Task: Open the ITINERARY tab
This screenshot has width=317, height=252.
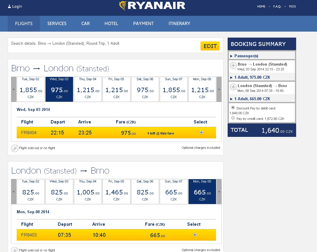Action: [x=179, y=24]
